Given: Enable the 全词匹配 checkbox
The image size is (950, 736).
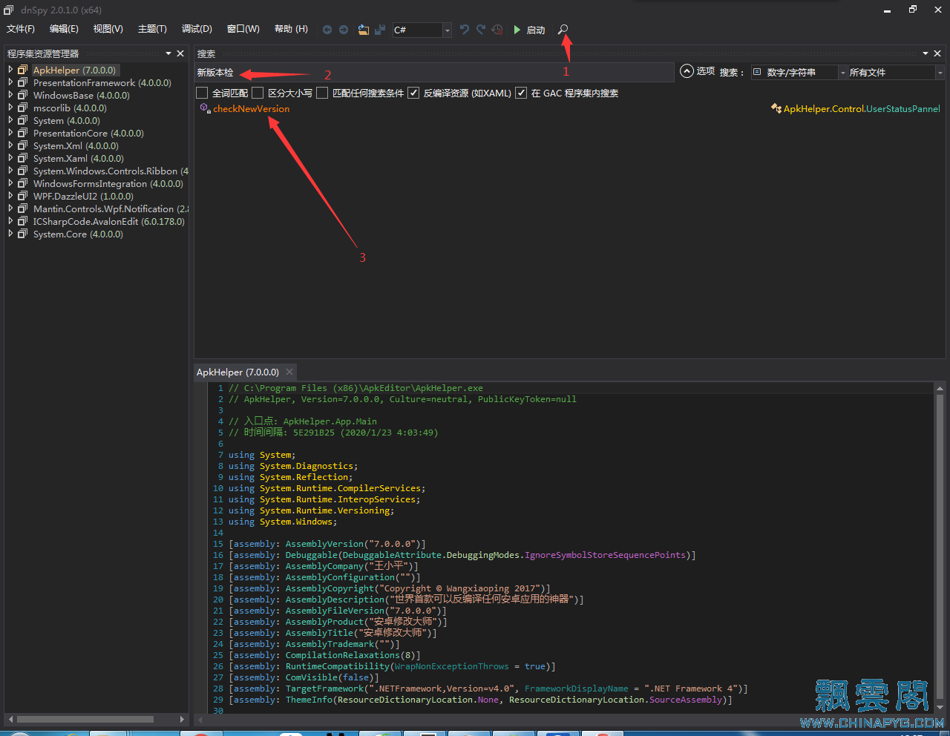Looking at the screenshot, I should 202,93.
